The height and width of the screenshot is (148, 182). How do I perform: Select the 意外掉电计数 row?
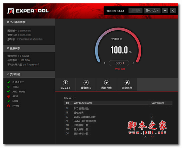[x=118, y=134]
